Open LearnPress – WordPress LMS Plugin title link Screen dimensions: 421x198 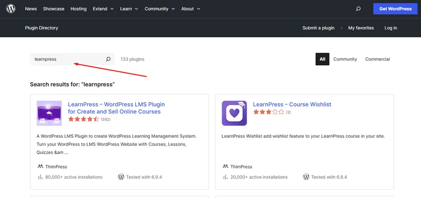tap(116, 108)
